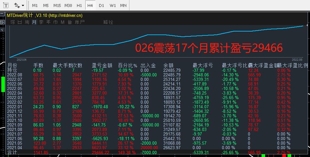Switch chart to M30 timeframe
Screen dimensions: 310x157
click(x=68, y=6)
